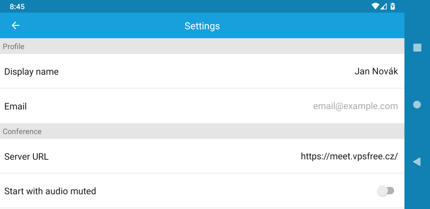
Task: Select the Email row label
Action: [16, 106]
